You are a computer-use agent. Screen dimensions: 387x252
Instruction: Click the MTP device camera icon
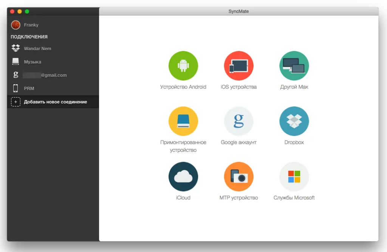pos(238,177)
